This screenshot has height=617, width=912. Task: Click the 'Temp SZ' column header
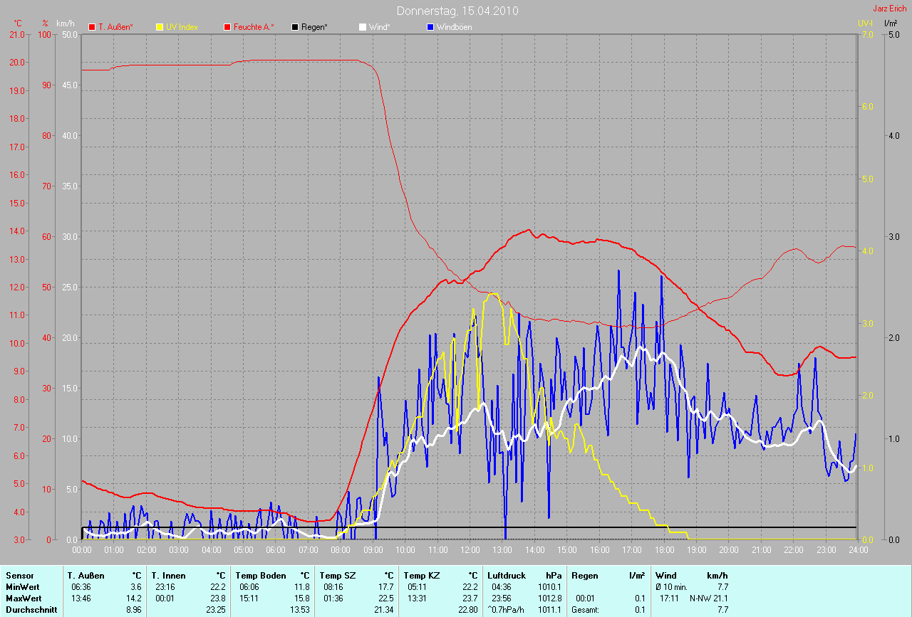(x=338, y=575)
